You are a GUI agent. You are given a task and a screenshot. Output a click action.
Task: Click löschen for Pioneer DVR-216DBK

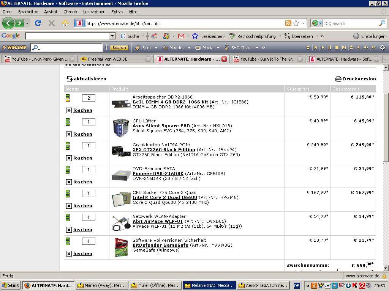(82, 182)
